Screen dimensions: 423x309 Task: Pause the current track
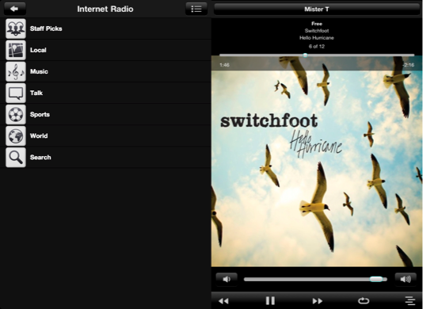click(x=270, y=300)
